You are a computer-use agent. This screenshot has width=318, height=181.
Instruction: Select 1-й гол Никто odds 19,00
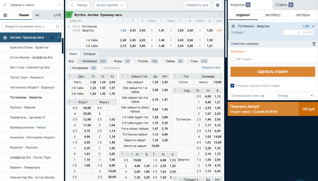(x=217, y=82)
